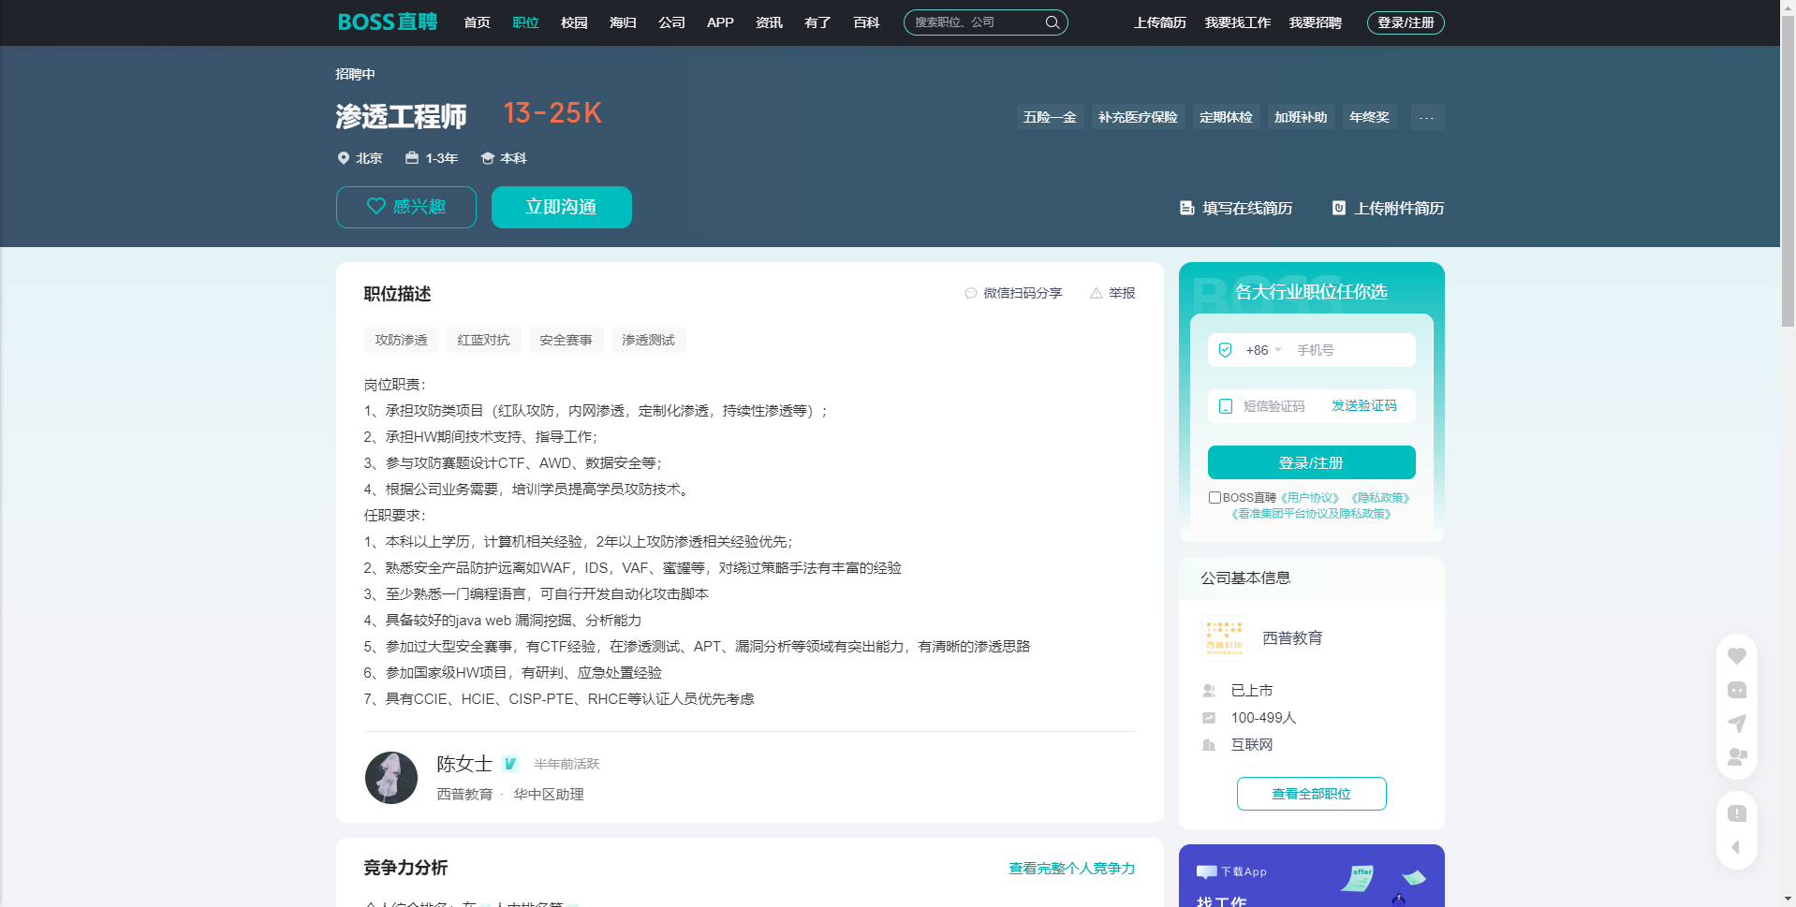Click the exclamation feedback icon in floating sidebar

pyautogui.click(x=1736, y=813)
